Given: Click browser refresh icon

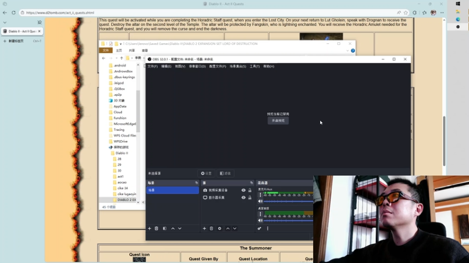Looking at the screenshot, I should [x=13, y=12].
